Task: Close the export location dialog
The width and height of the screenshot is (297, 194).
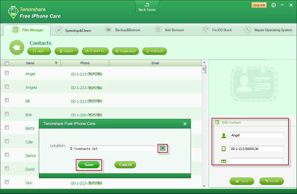Action: point(185,124)
